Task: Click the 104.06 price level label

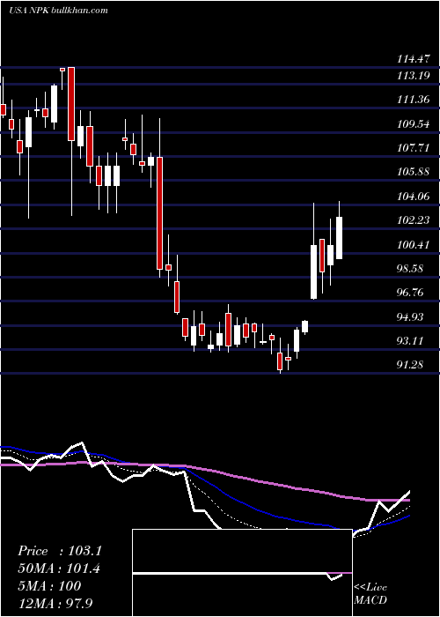Action: pos(414,197)
